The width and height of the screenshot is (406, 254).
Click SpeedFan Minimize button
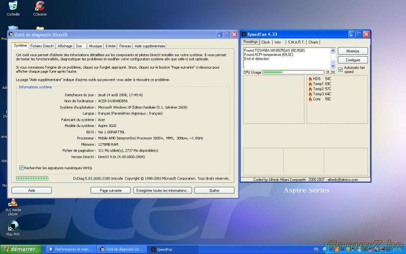click(353, 51)
